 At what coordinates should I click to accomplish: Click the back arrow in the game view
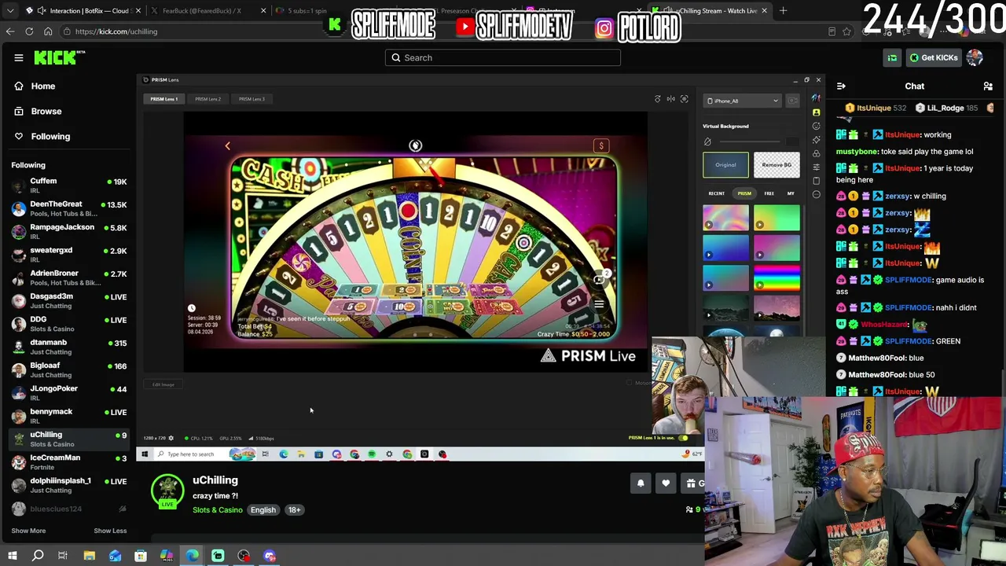coord(228,145)
